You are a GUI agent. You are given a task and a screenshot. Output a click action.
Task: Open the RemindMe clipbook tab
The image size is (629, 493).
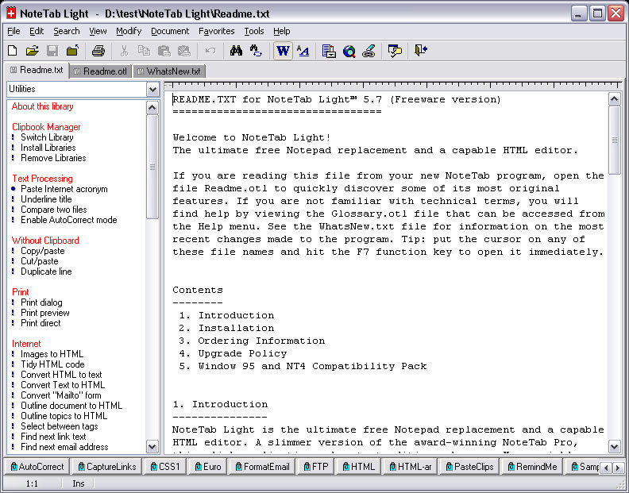532,467
